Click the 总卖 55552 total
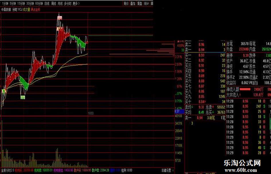The height and width of the screenshot is (174, 271). tap(215, 107)
